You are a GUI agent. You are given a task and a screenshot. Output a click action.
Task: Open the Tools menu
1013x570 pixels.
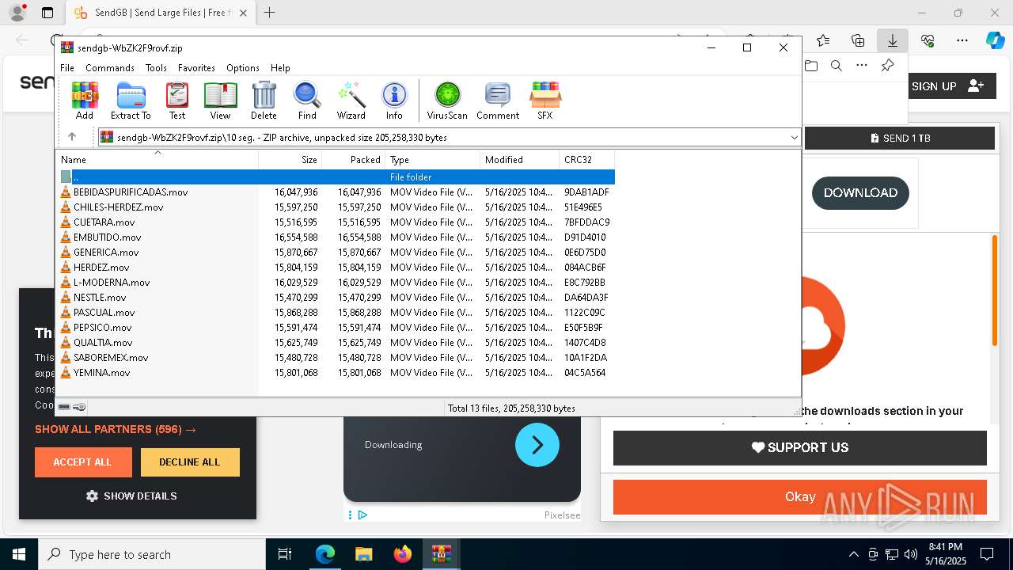pyautogui.click(x=156, y=68)
